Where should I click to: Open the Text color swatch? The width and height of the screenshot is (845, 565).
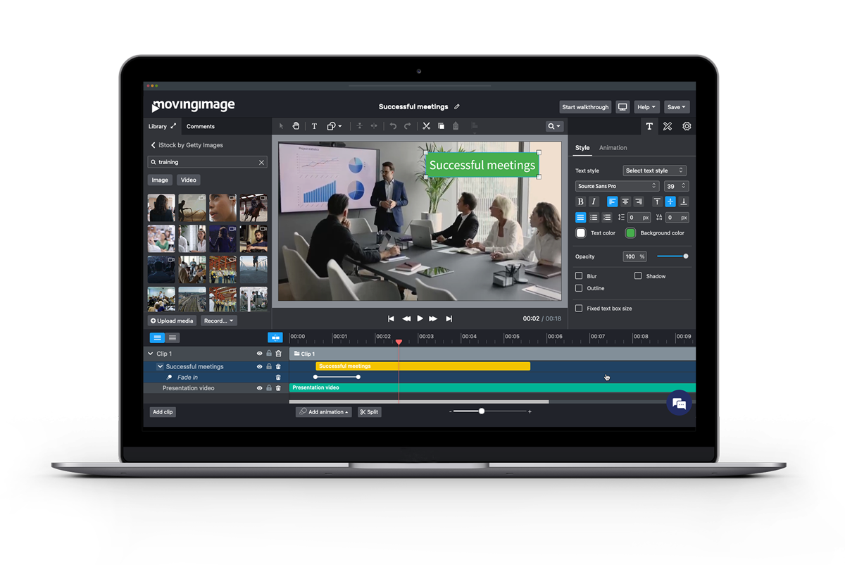(581, 233)
